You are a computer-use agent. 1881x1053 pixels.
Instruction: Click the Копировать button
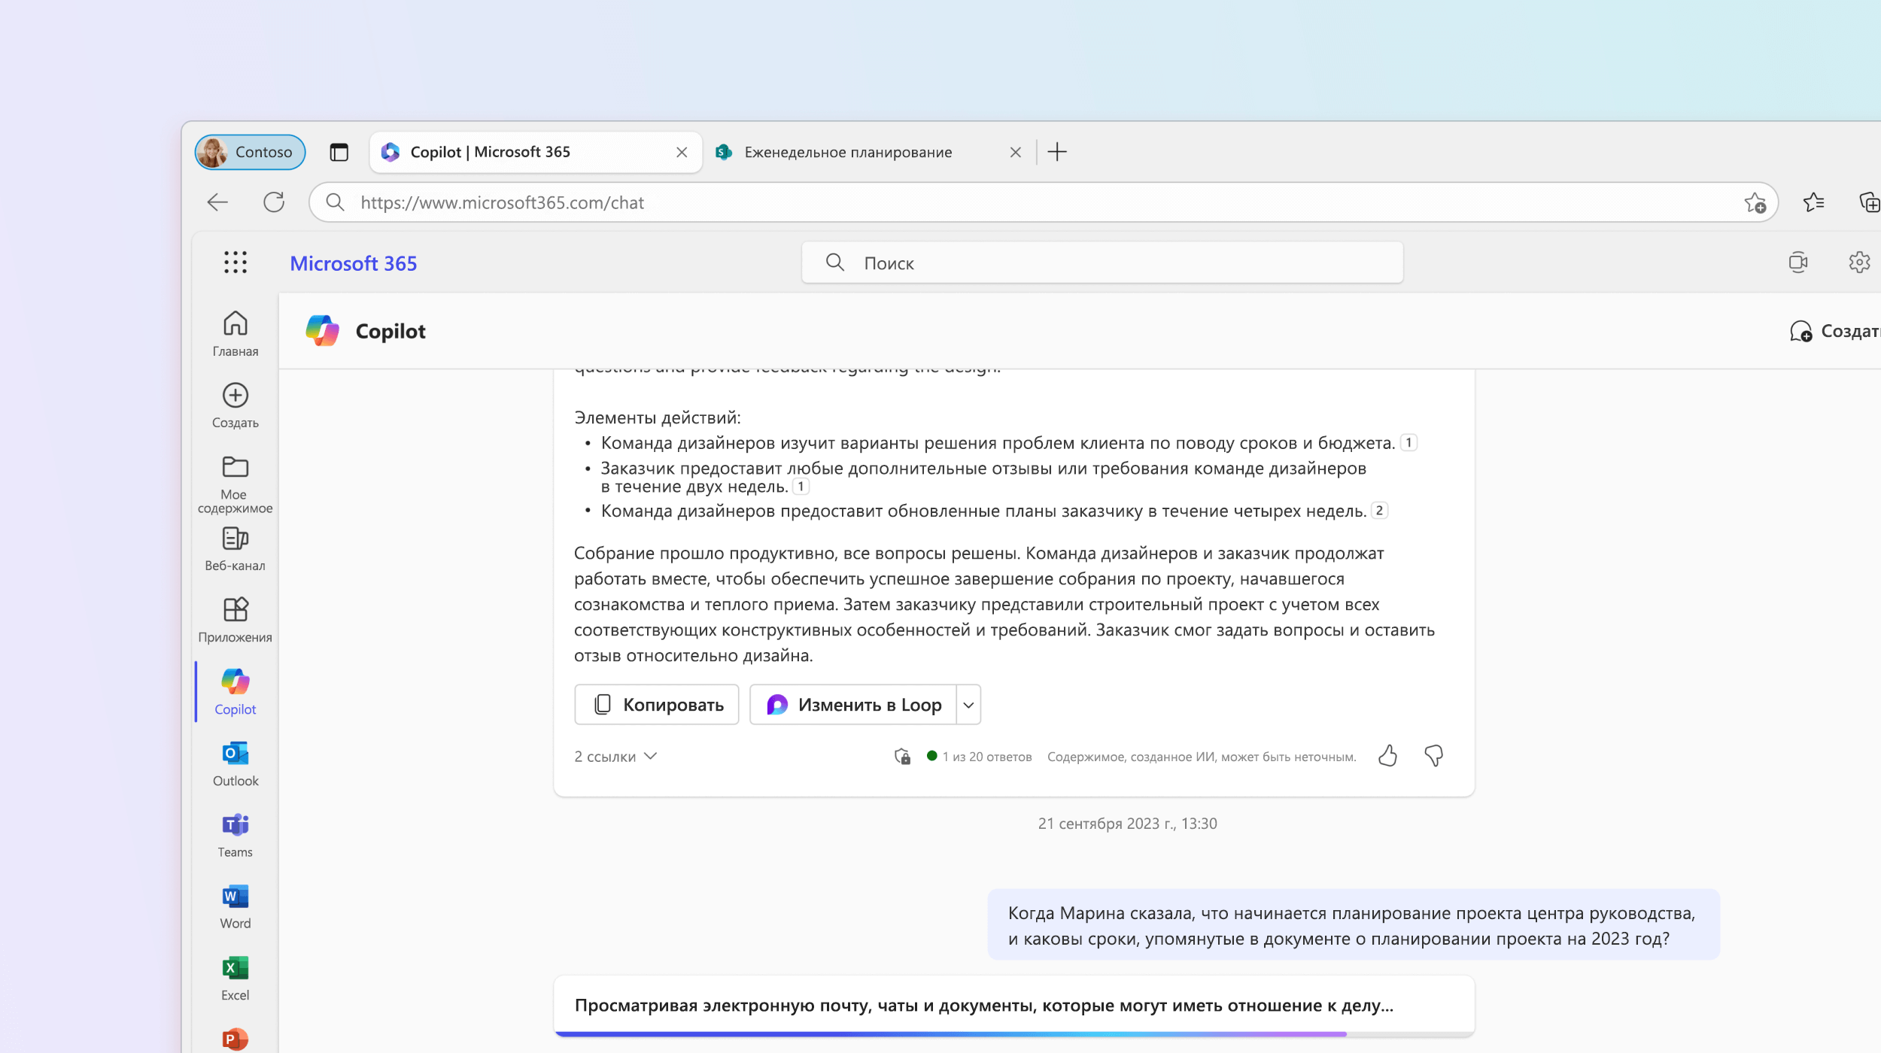tap(656, 704)
